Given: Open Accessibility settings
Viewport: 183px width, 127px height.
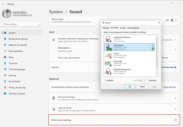Looking at the screenshot, I should (x=22, y=81).
